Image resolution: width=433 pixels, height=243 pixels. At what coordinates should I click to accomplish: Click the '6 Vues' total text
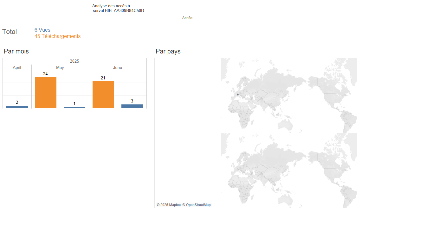click(x=42, y=30)
